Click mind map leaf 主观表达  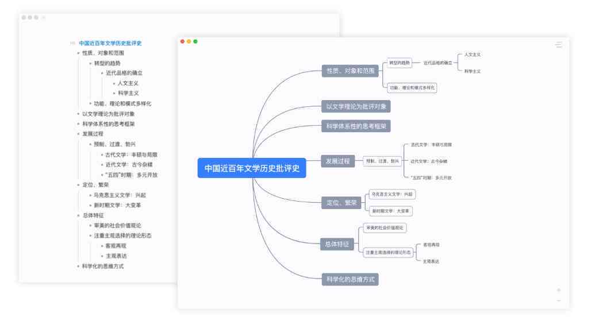click(431, 261)
